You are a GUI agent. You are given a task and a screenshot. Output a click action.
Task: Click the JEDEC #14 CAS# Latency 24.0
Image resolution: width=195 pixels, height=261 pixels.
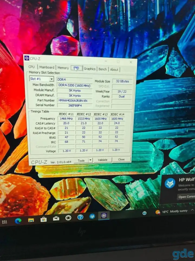point(117,123)
